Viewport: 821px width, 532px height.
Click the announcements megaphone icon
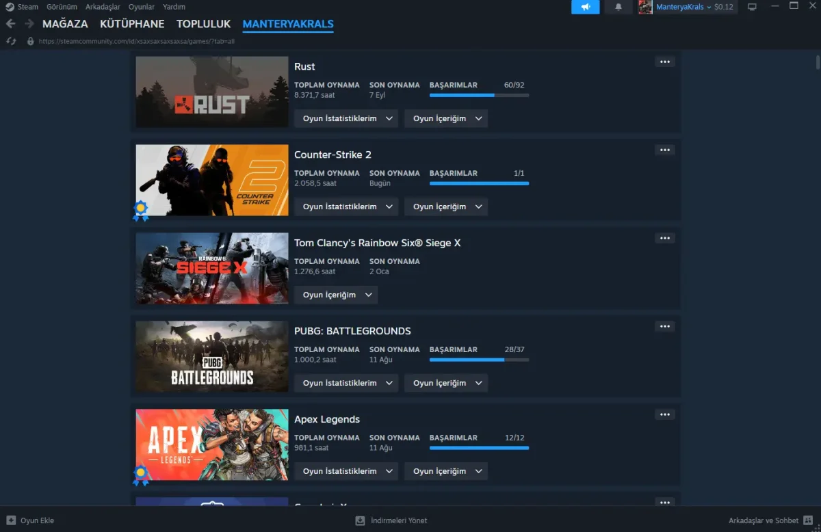(x=585, y=7)
